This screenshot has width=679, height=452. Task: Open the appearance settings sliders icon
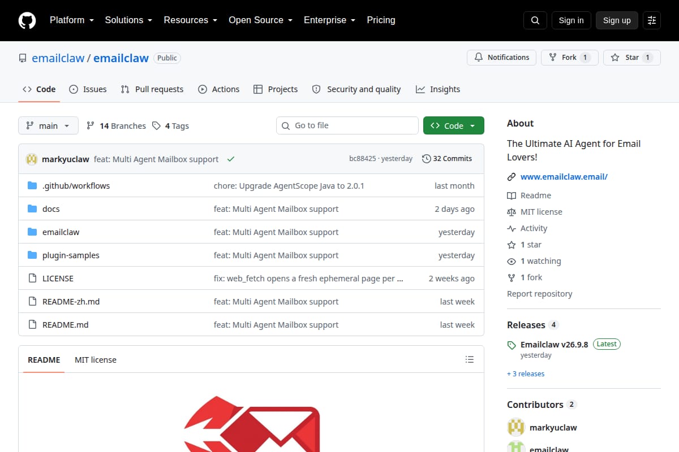(x=652, y=20)
